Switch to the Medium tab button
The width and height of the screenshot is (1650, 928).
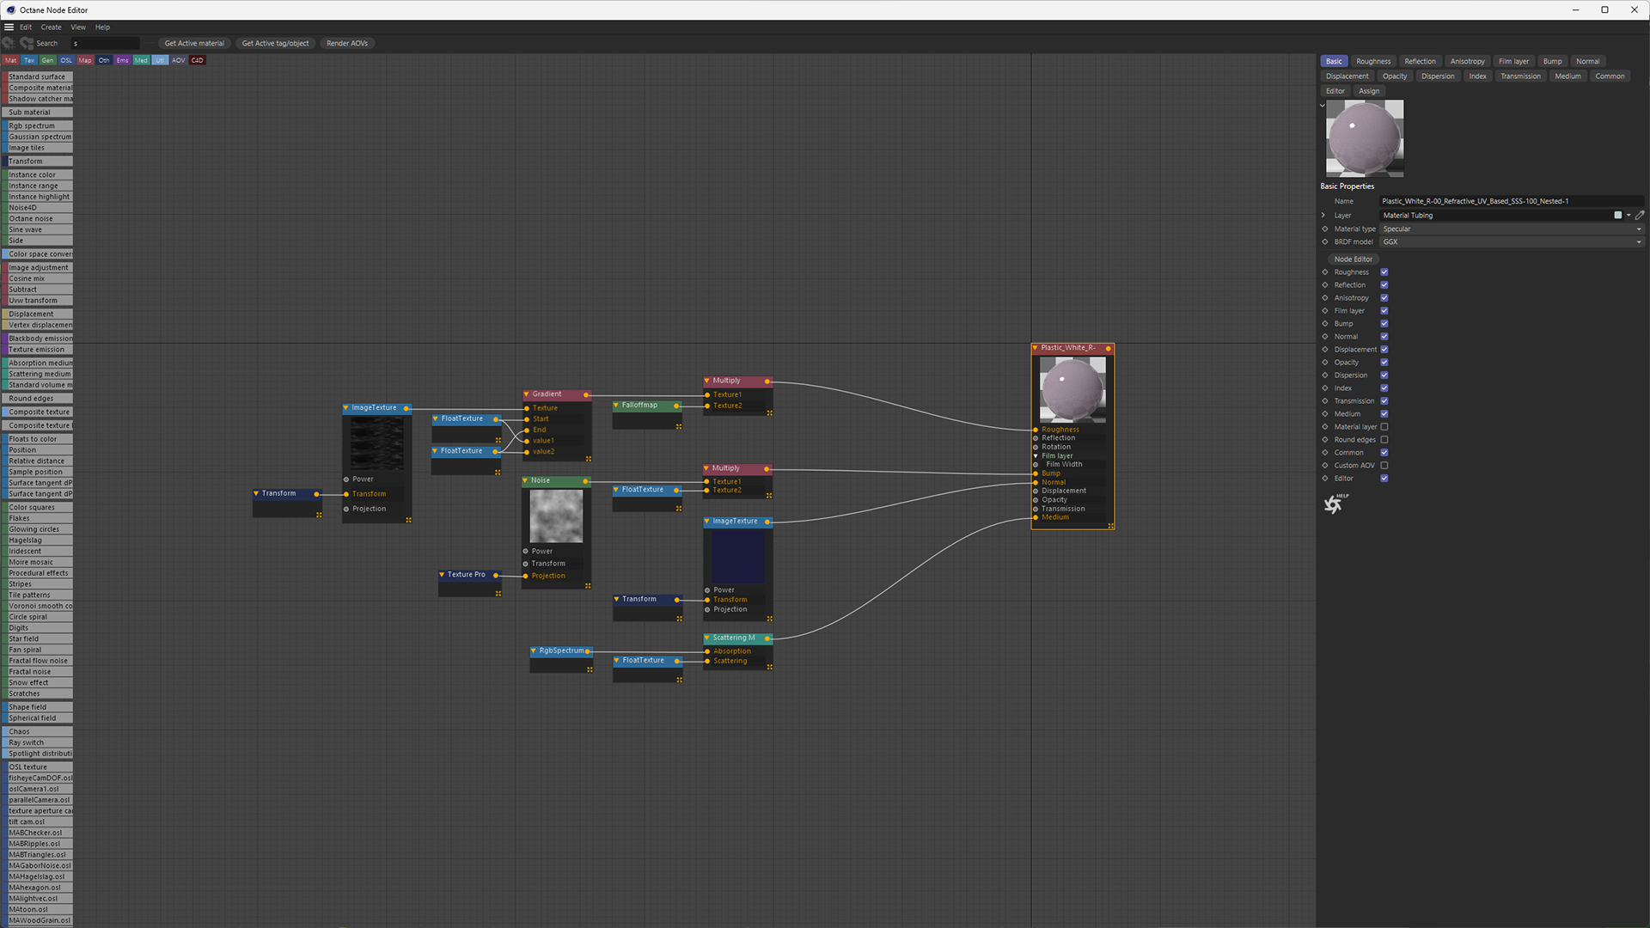point(1567,76)
